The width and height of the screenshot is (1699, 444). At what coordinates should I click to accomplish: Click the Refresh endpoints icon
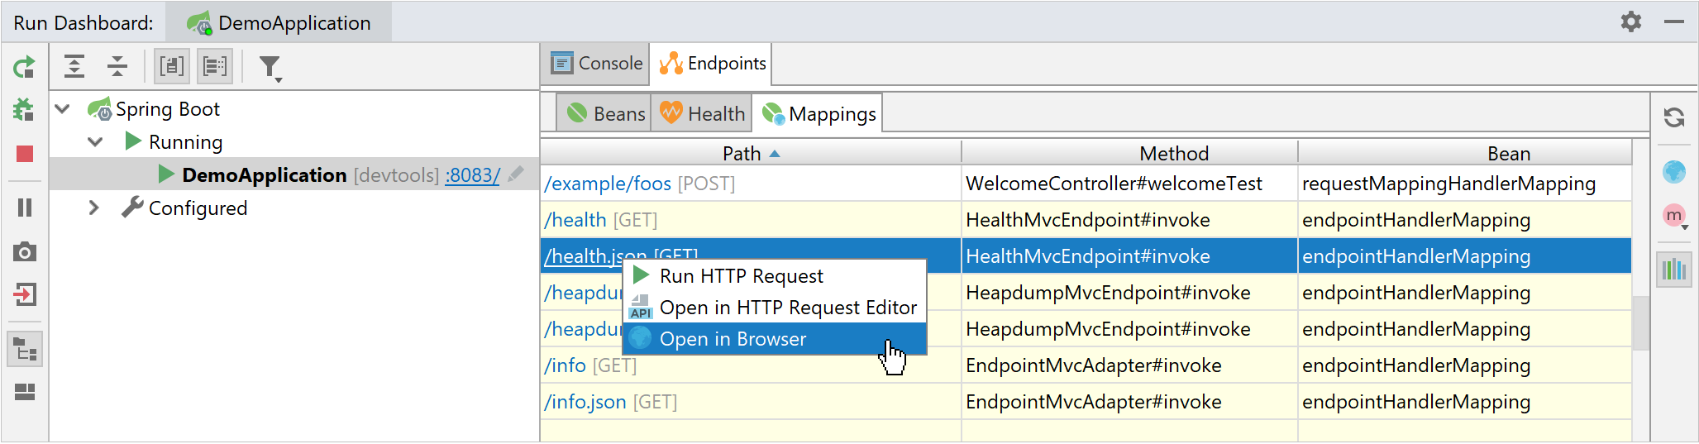[x=1674, y=118]
